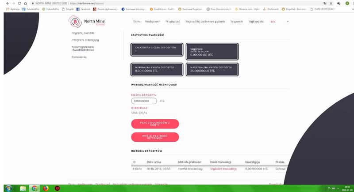Click the '1255 GH / s' hashpower value
The image size is (354, 192).
139,113
